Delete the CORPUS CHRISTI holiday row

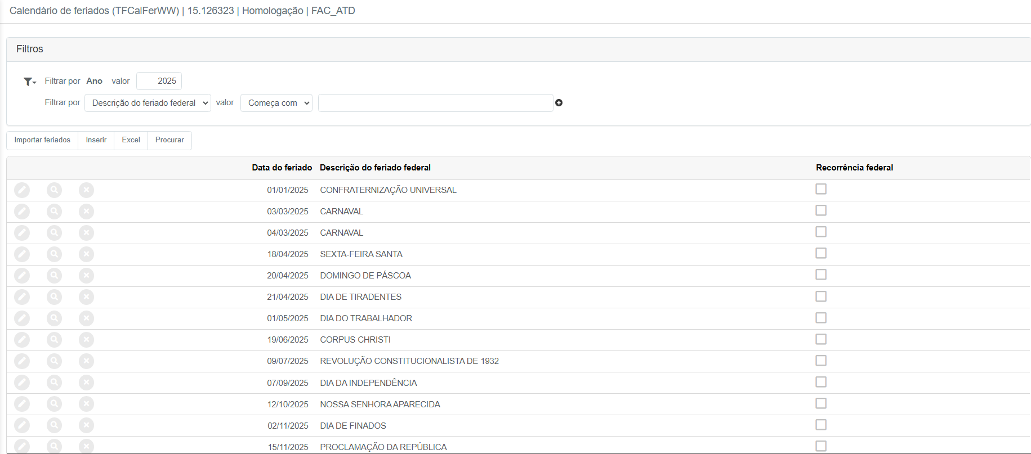coord(86,340)
